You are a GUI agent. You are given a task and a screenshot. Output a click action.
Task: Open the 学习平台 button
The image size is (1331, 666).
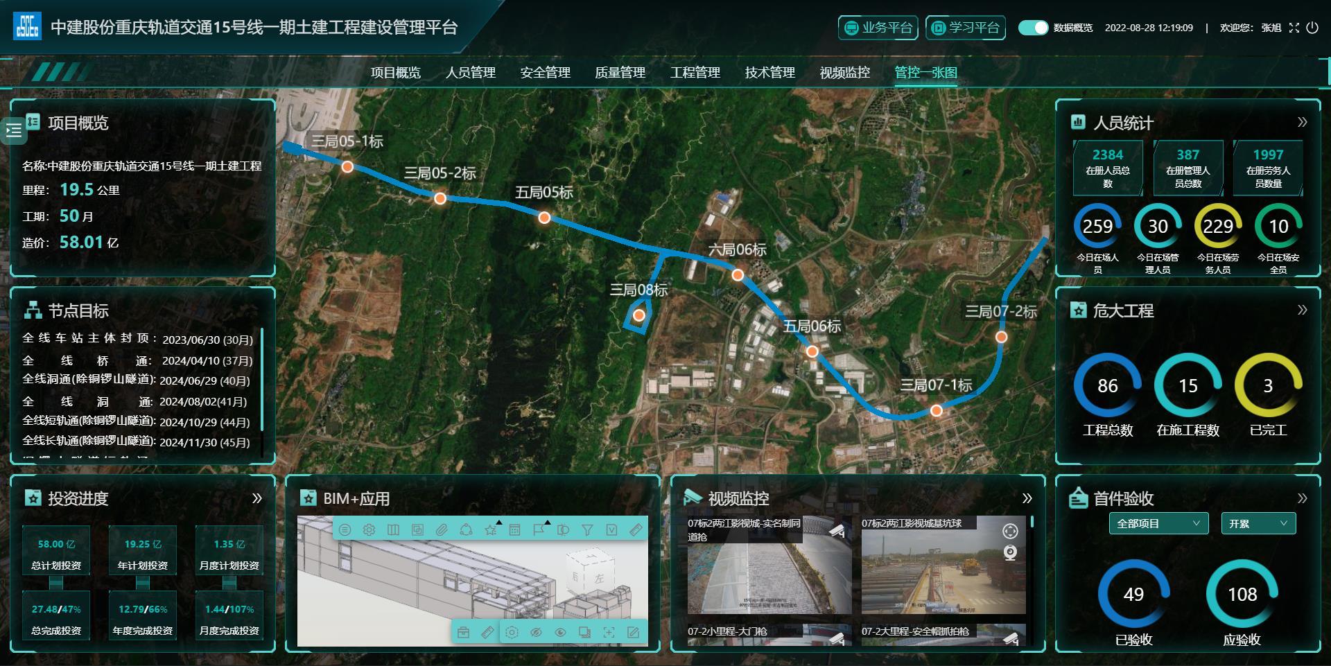click(965, 28)
